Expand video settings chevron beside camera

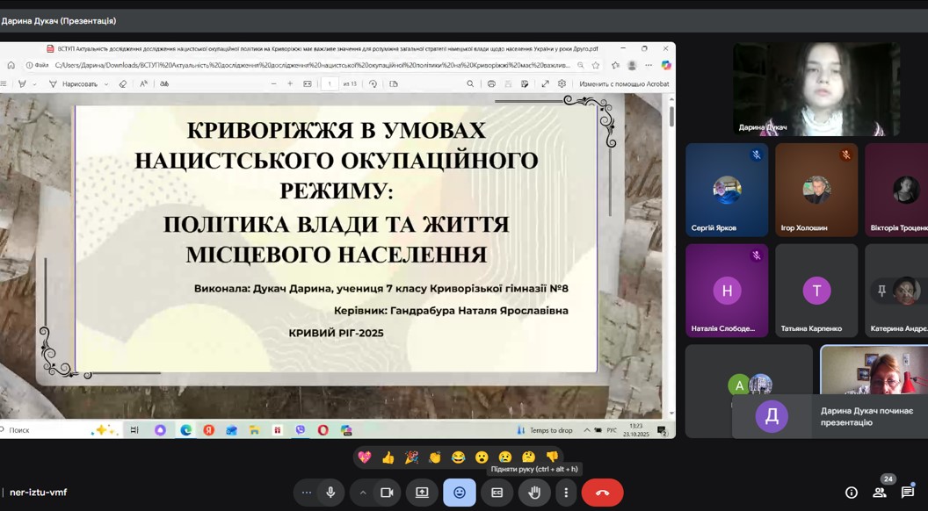point(362,493)
